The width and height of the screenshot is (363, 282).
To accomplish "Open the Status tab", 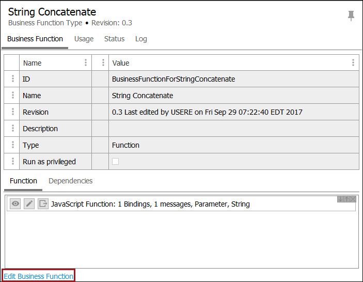I will (x=114, y=39).
